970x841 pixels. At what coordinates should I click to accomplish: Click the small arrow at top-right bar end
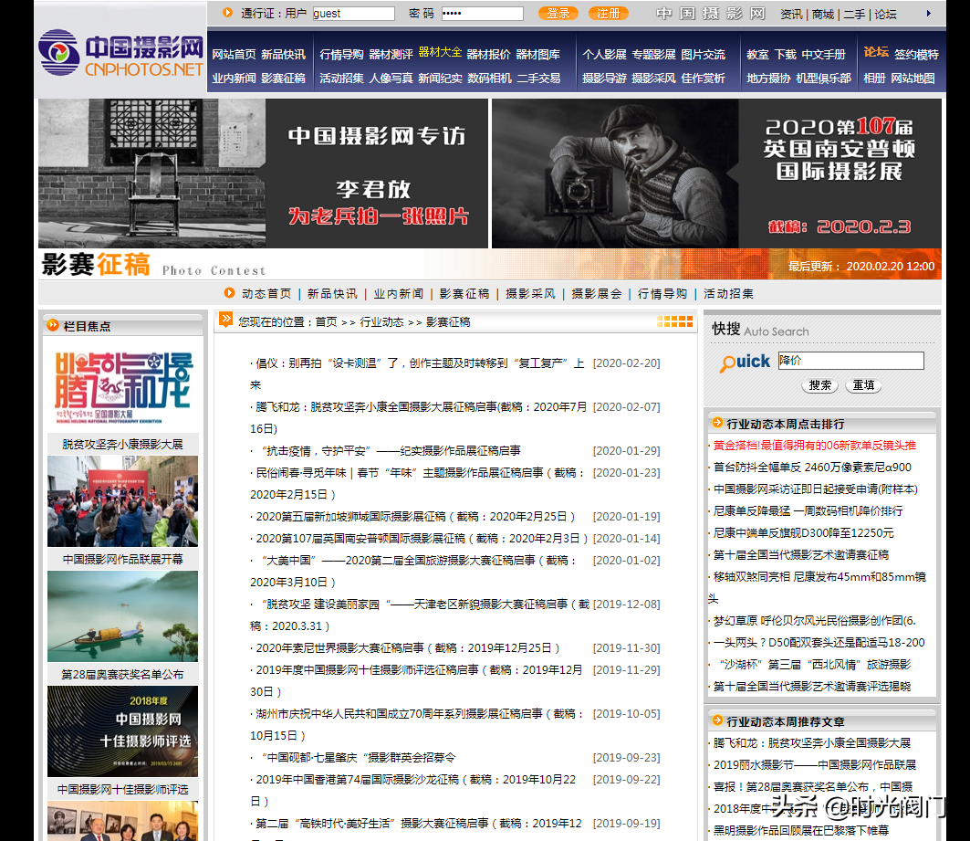(x=929, y=14)
